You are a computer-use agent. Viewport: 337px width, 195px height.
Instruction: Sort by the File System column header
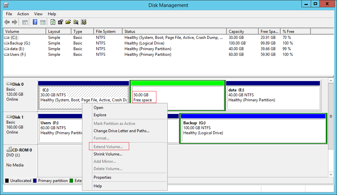tap(108, 31)
